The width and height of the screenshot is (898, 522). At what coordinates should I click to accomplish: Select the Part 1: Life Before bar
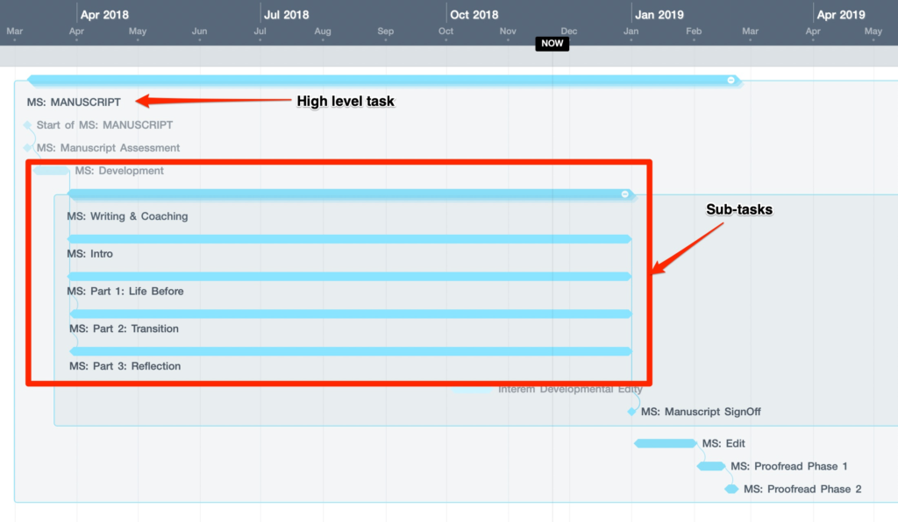pos(349,277)
